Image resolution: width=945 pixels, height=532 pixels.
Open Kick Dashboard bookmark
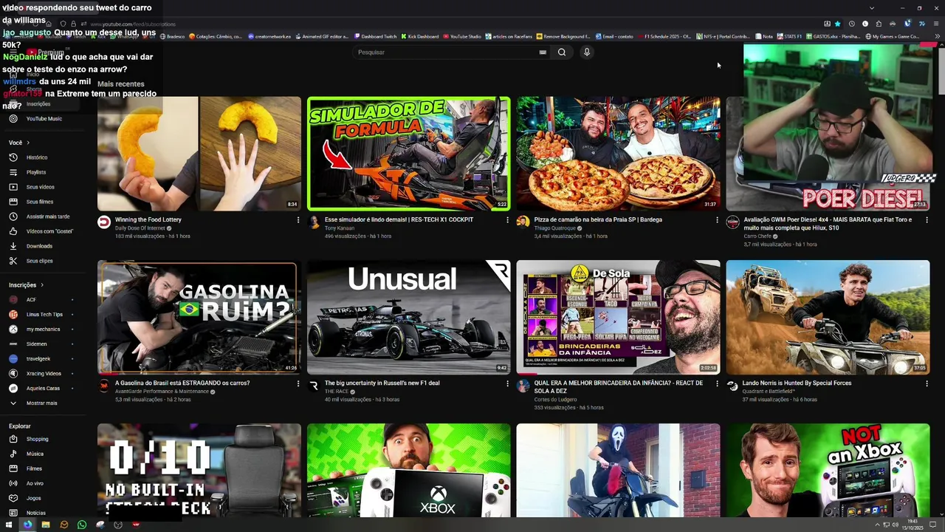pyautogui.click(x=419, y=36)
